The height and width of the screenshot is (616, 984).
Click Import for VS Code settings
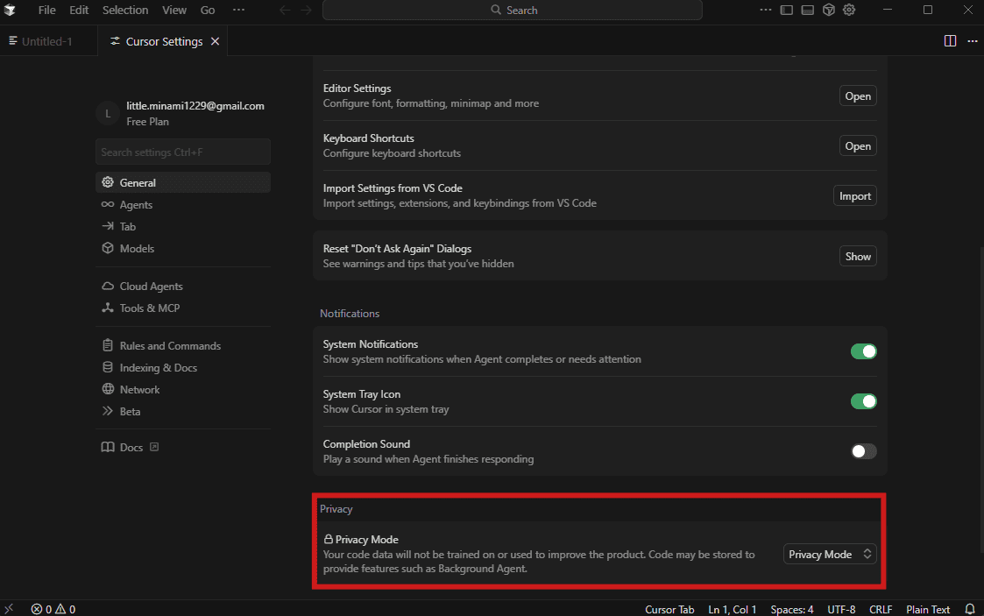(854, 196)
